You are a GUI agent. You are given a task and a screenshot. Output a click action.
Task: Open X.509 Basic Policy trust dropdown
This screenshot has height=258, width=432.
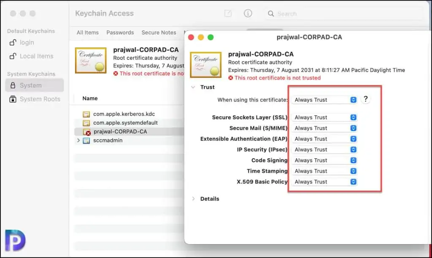click(x=324, y=182)
